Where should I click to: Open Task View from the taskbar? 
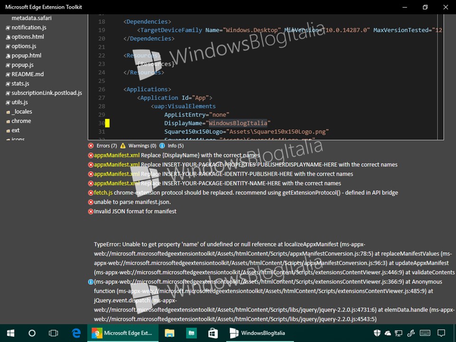54,333
